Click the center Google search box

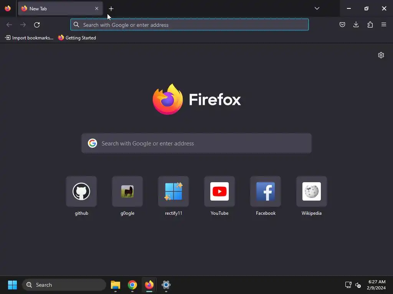[x=196, y=143]
